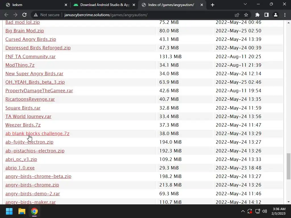Open network status in system tray
The image size is (291, 218).
(x=257, y=211)
